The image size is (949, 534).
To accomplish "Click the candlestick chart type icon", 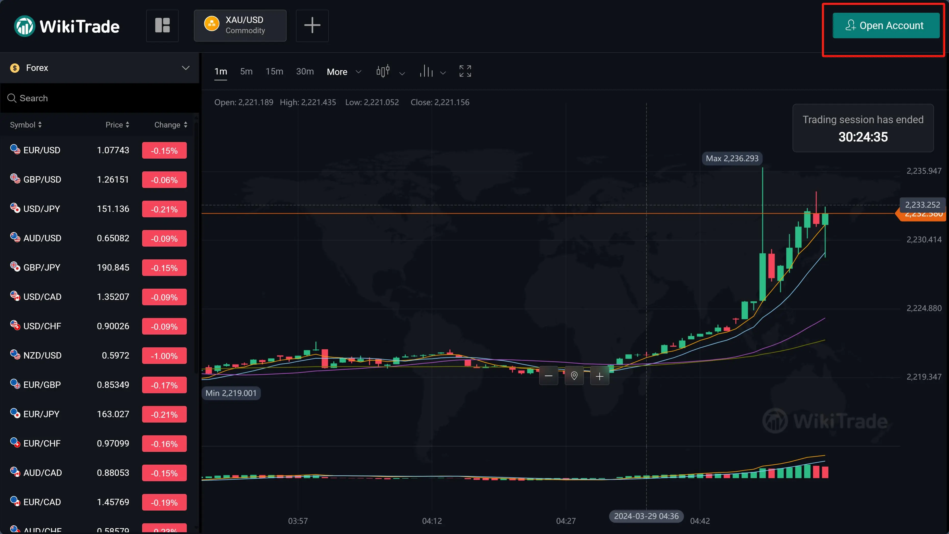I will [383, 71].
